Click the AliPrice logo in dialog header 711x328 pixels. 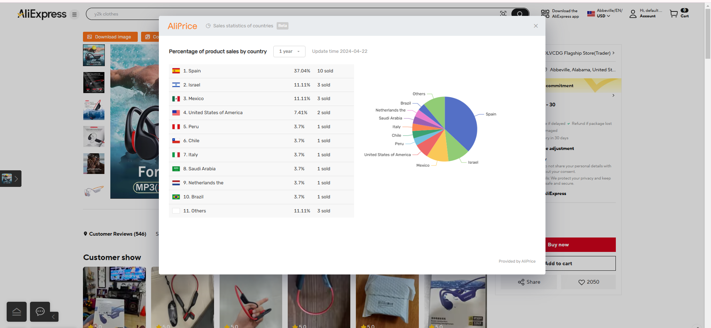(x=182, y=26)
